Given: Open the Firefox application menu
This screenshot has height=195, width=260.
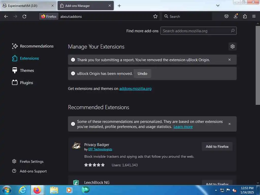Looking at the screenshot, I should (254, 16).
